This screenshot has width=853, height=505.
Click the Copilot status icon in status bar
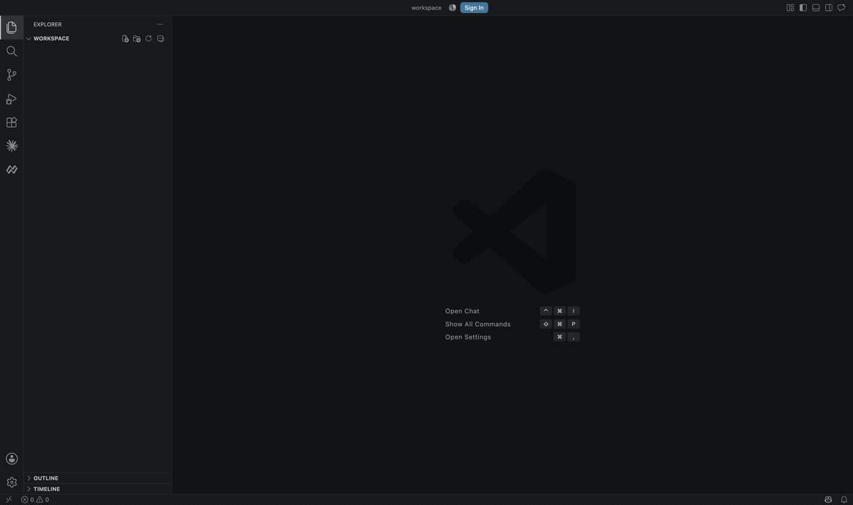(x=828, y=500)
